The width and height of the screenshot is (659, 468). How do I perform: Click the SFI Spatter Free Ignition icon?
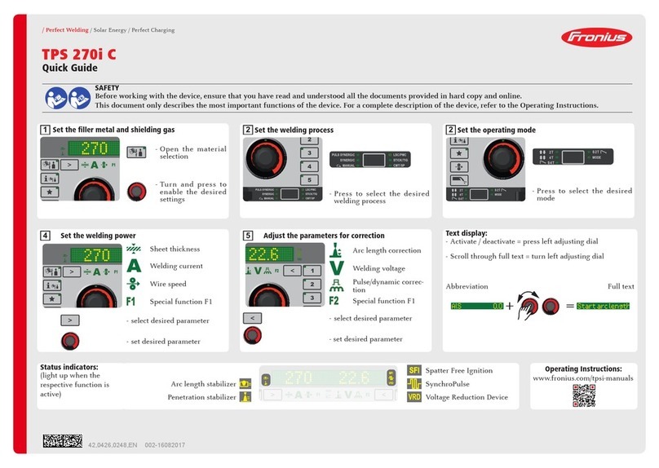click(414, 370)
